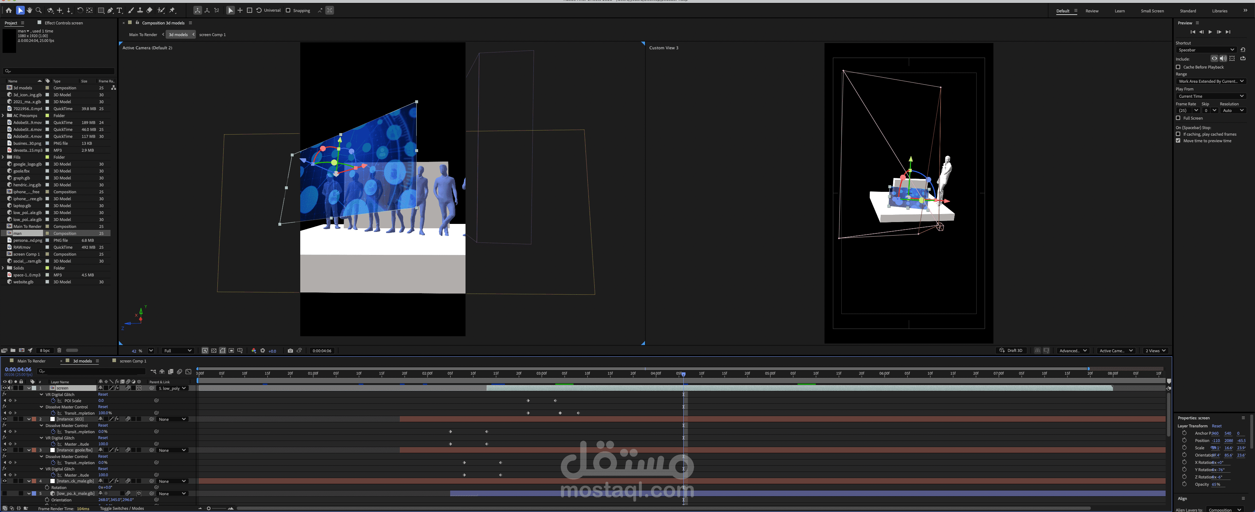Image resolution: width=1255 pixels, height=512 pixels.
Task: Select the Eraser tool
Action: click(150, 10)
